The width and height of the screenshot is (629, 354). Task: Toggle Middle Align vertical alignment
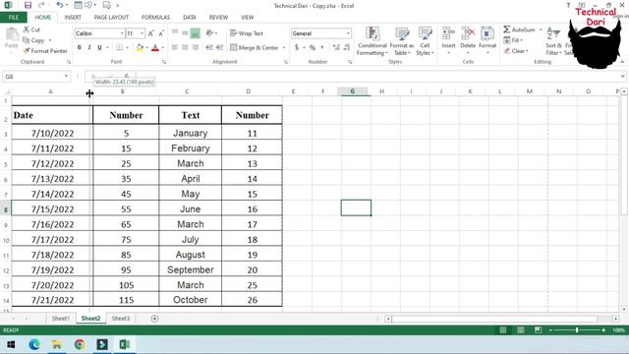(x=185, y=33)
